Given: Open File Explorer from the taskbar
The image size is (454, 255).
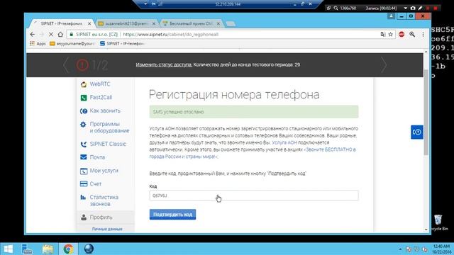Looking at the screenshot, I should 48,249.
